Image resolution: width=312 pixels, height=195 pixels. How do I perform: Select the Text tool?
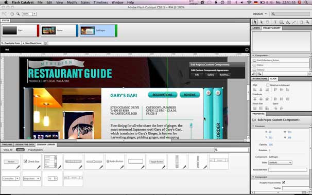pos(275,22)
